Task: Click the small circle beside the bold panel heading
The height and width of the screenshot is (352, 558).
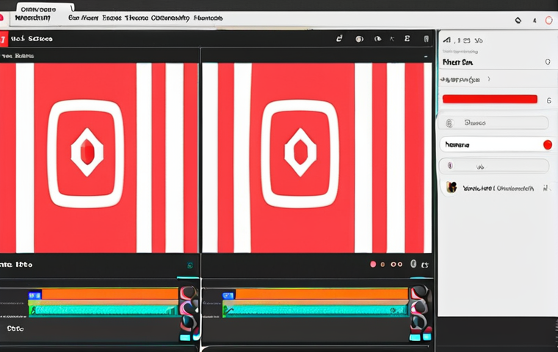Action: tap(548, 62)
